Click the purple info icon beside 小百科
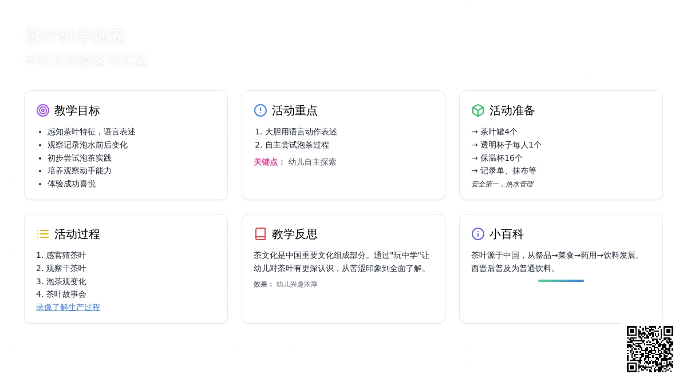 pos(478,234)
